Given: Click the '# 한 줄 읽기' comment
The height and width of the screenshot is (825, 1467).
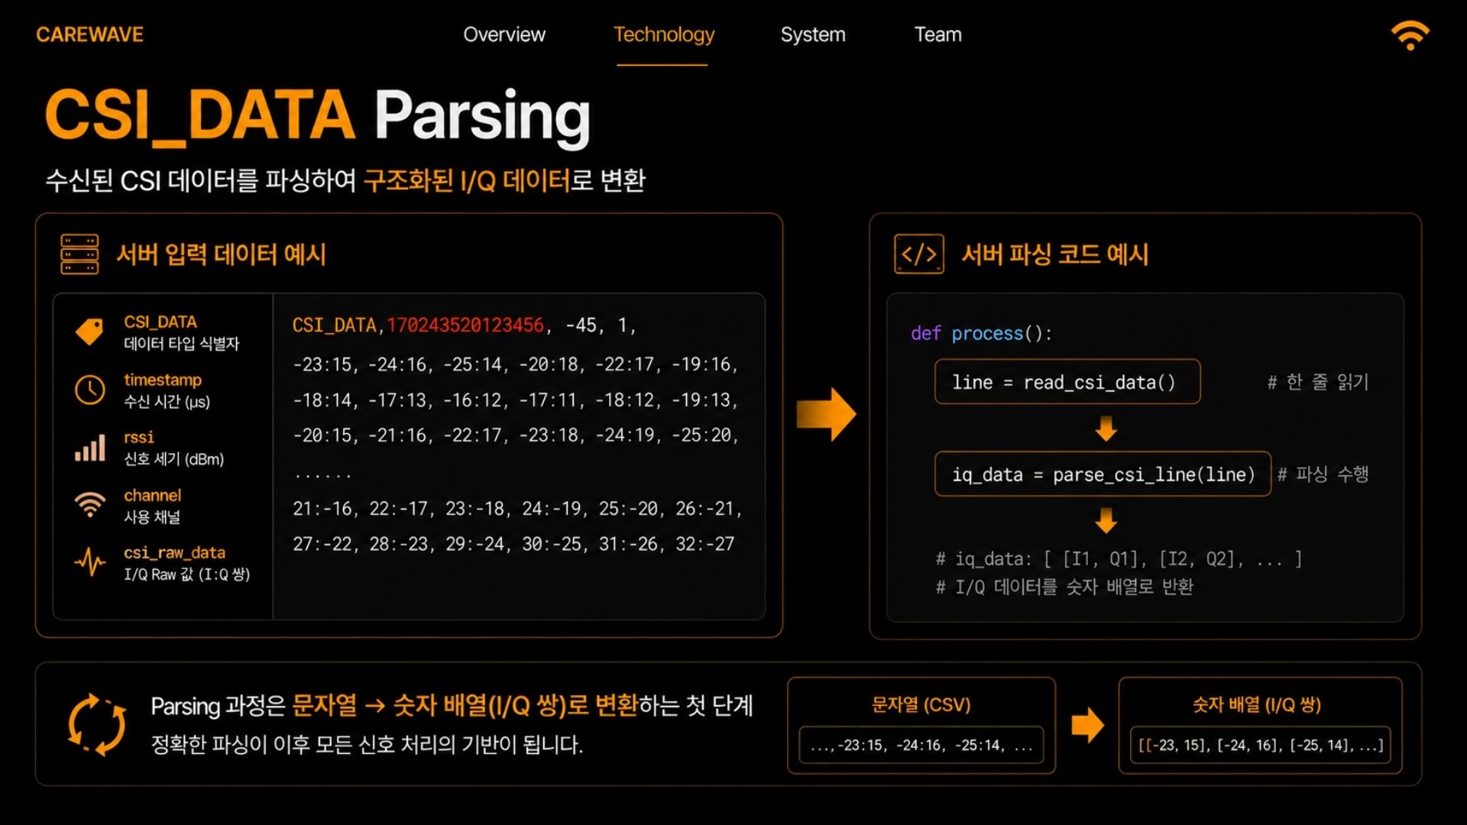Looking at the screenshot, I should 1317,382.
